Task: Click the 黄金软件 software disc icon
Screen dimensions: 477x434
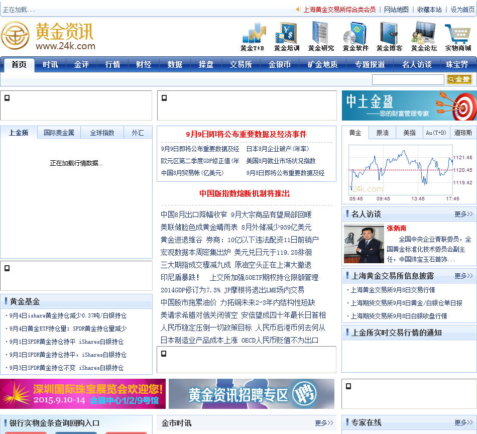Action: [x=355, y=34]
